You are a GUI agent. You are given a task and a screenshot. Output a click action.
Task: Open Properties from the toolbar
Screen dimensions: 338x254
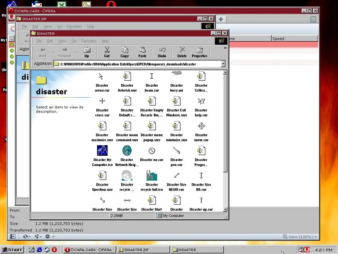[x=200, y=53]
